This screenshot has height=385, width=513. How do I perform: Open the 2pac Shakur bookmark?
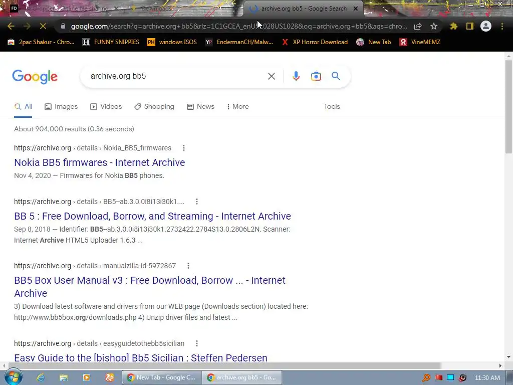click(x=41, y=42)
